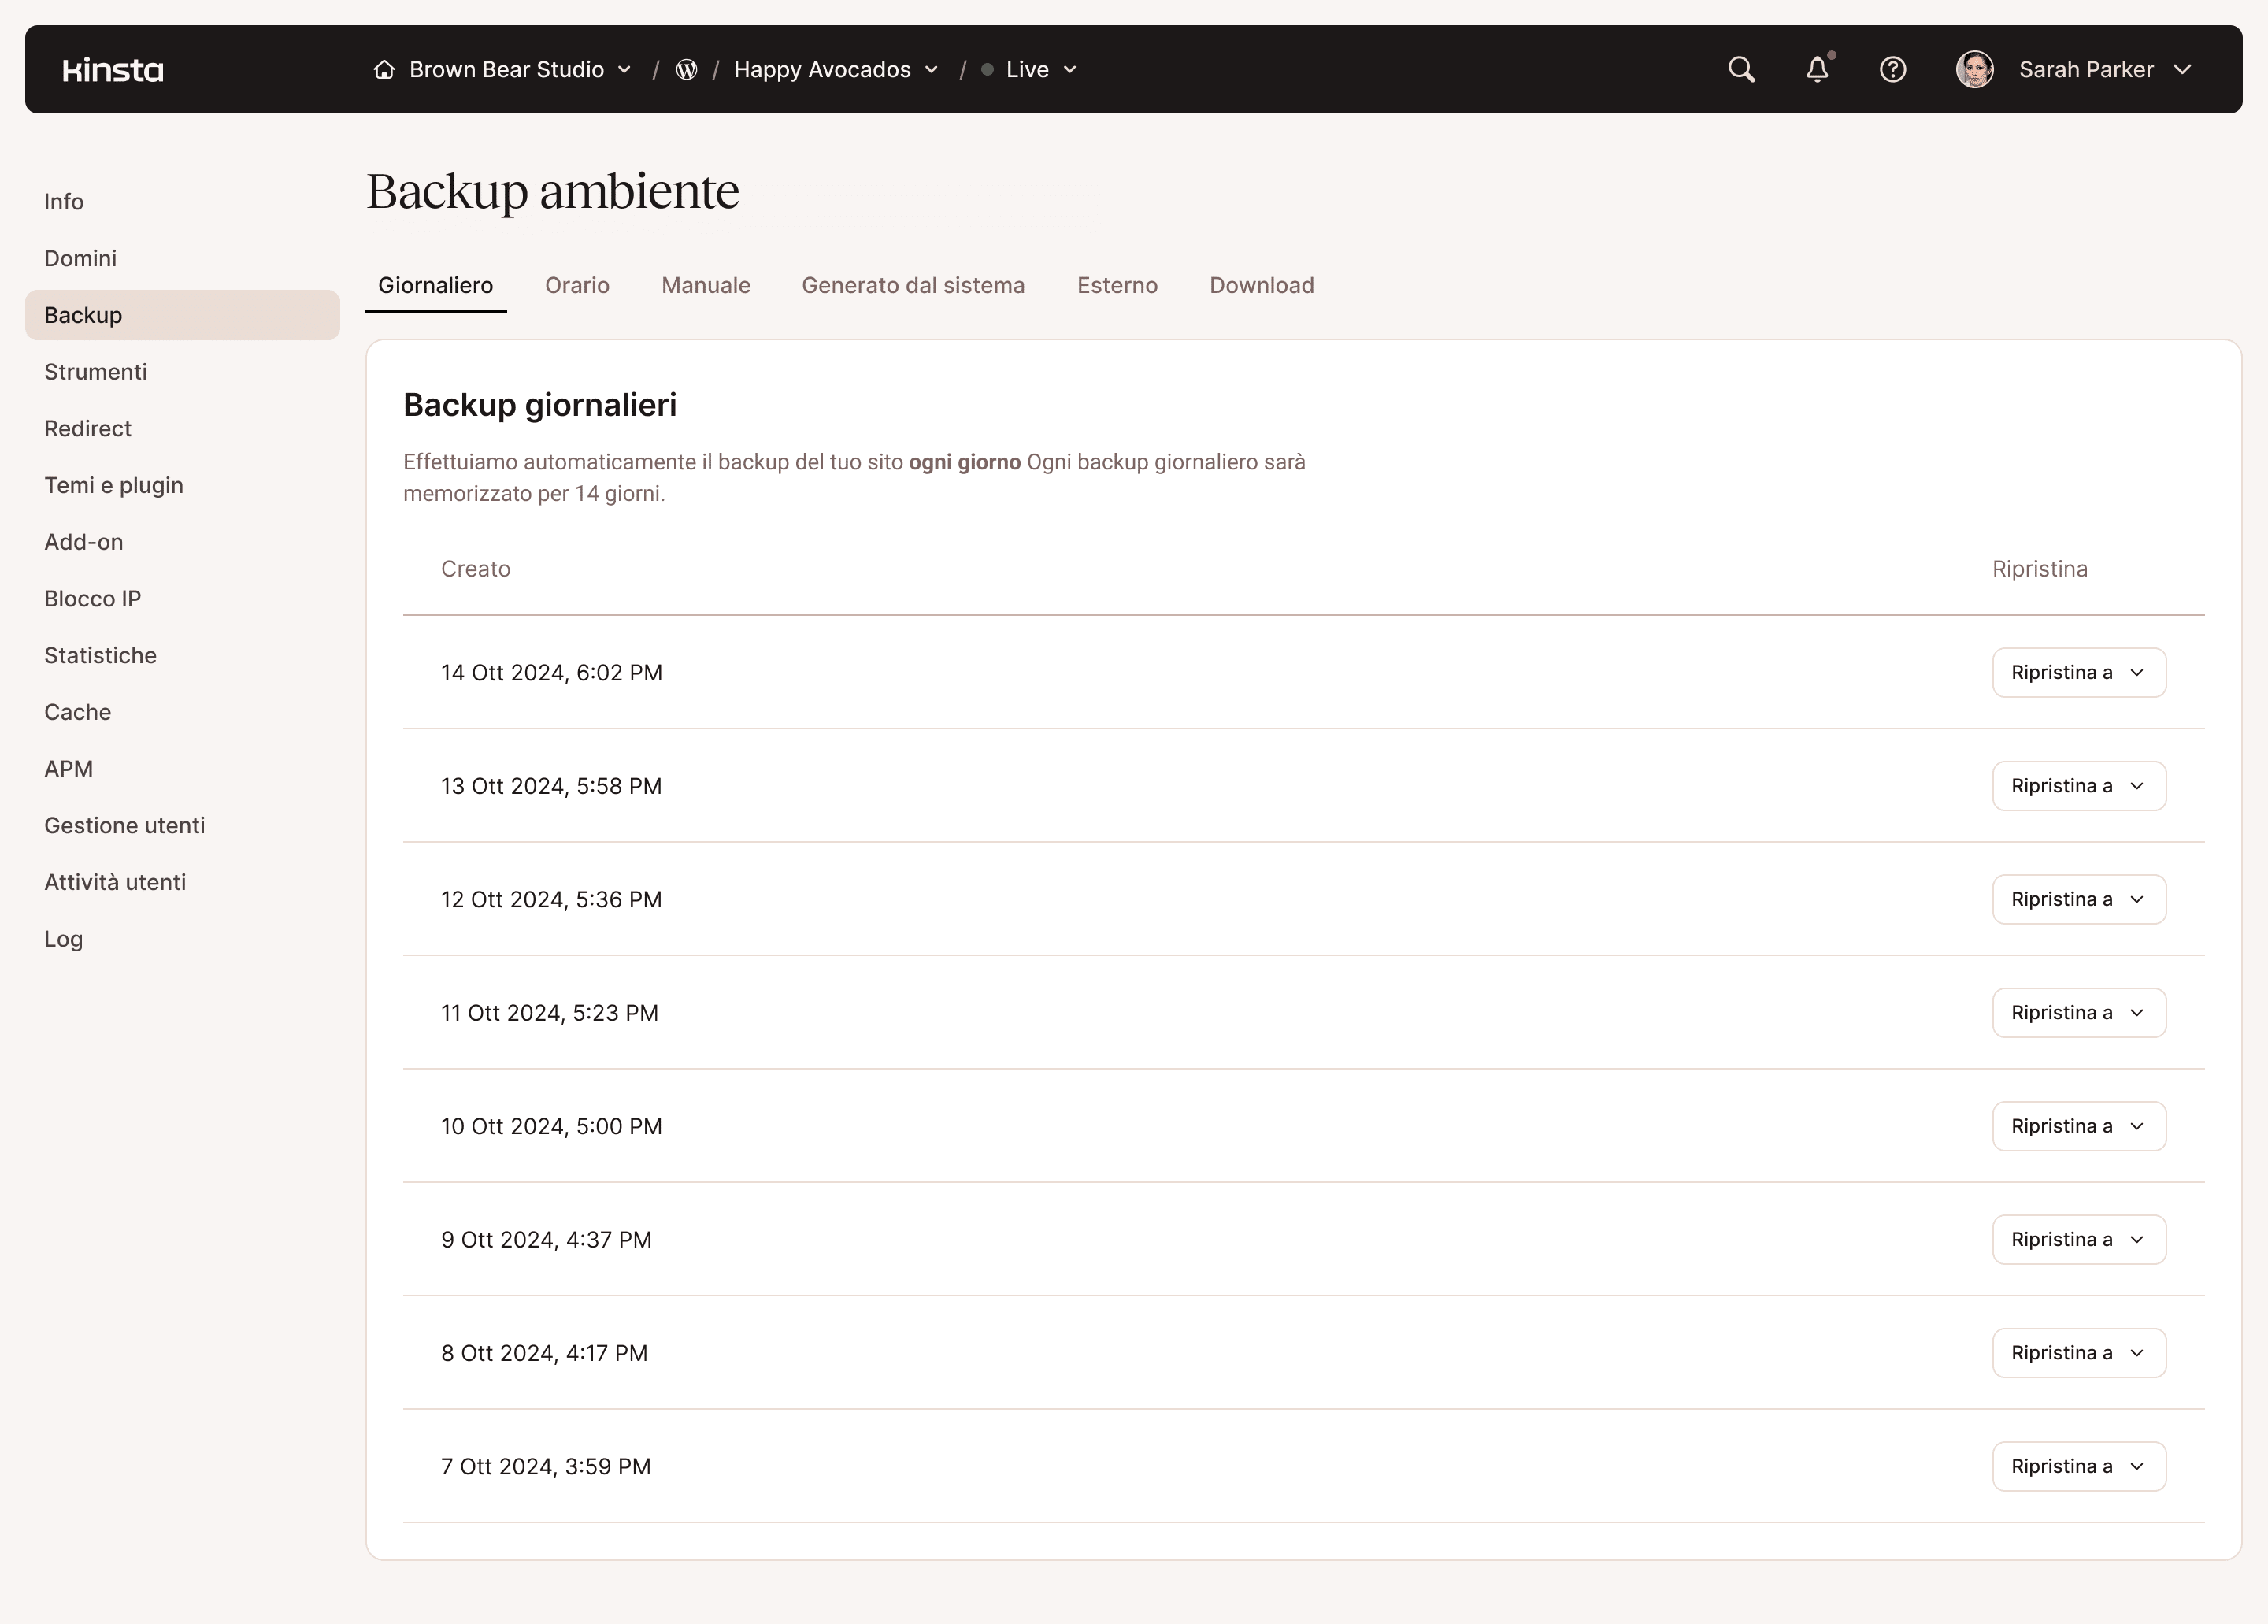Open the Happy Avocados site selector
The width and height of the screenshot is (2268, 1624).
933,70
